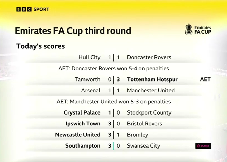Select the Doncaster Rovers team name

(x=149, y=57)
